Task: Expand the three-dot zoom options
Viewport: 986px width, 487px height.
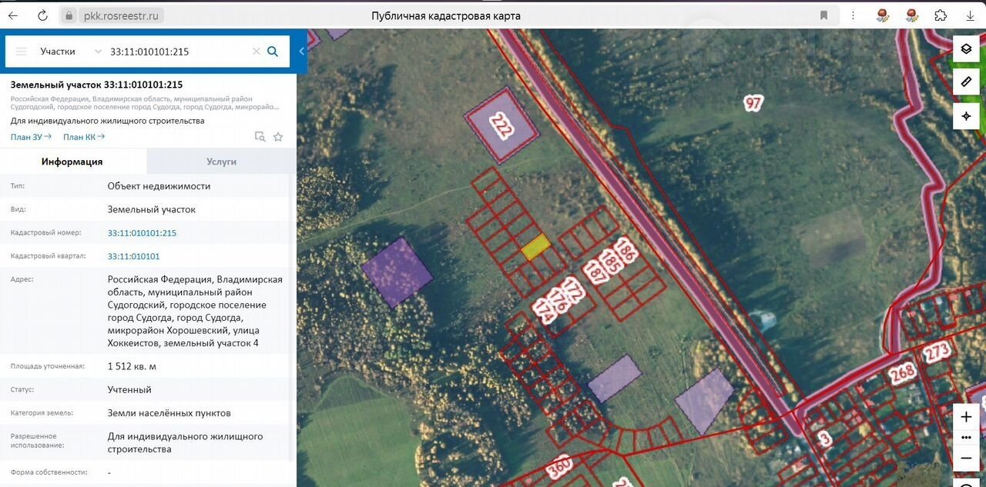Action: pos(966,437)
